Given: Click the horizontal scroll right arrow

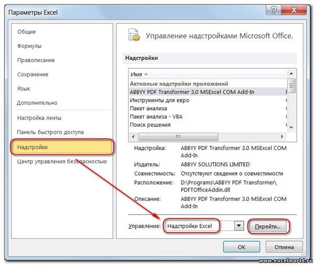Looking at the screenshot, I should click(x=282, y=137).
